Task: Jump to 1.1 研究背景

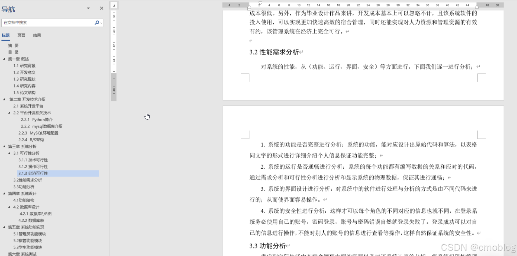Action: coord(24,66)
